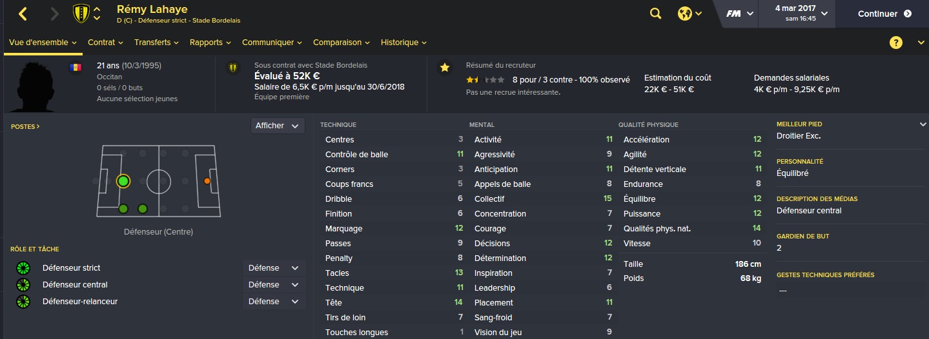Go back with the left arrow

(x=23, y=14)
